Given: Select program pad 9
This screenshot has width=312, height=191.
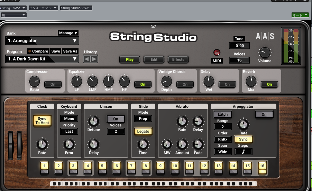Looking at the screenshot, I should (x=160, y=168).
